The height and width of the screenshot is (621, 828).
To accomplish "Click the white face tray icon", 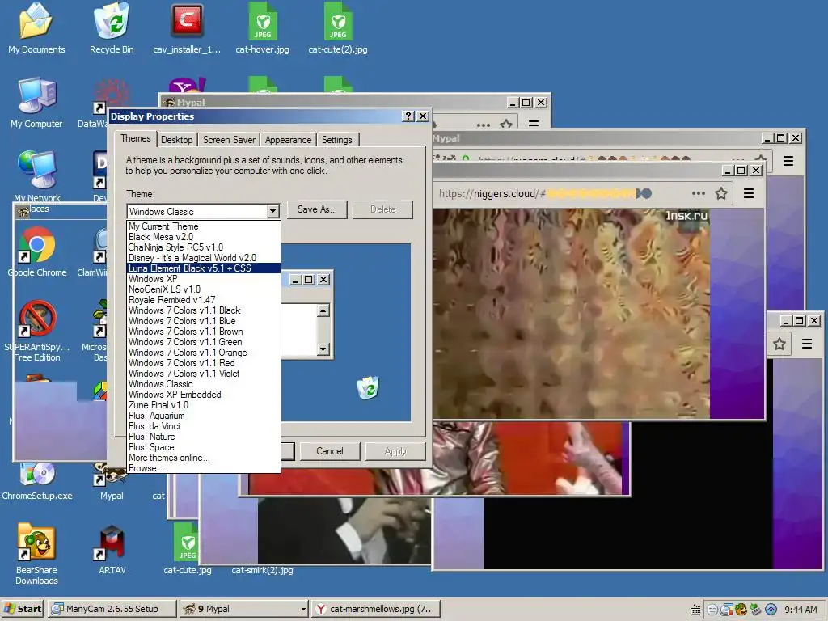I will [x=712, y=610].
